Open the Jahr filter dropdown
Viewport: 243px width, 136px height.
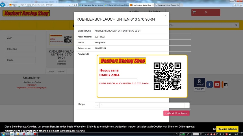[x=20, y=38]
